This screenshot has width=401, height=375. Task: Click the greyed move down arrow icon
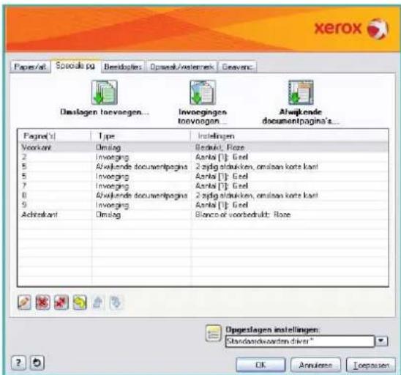(x=116, y=302)
